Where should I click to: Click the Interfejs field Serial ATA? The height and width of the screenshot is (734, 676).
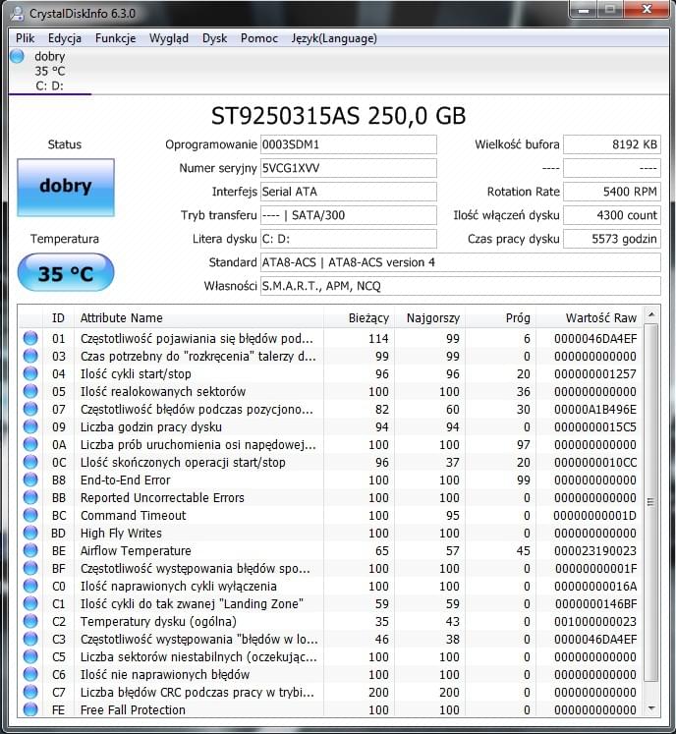click(x=348, y=192)
